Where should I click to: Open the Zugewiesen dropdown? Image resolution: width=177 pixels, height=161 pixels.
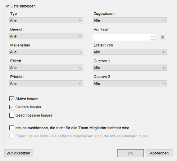coord(130,20)
